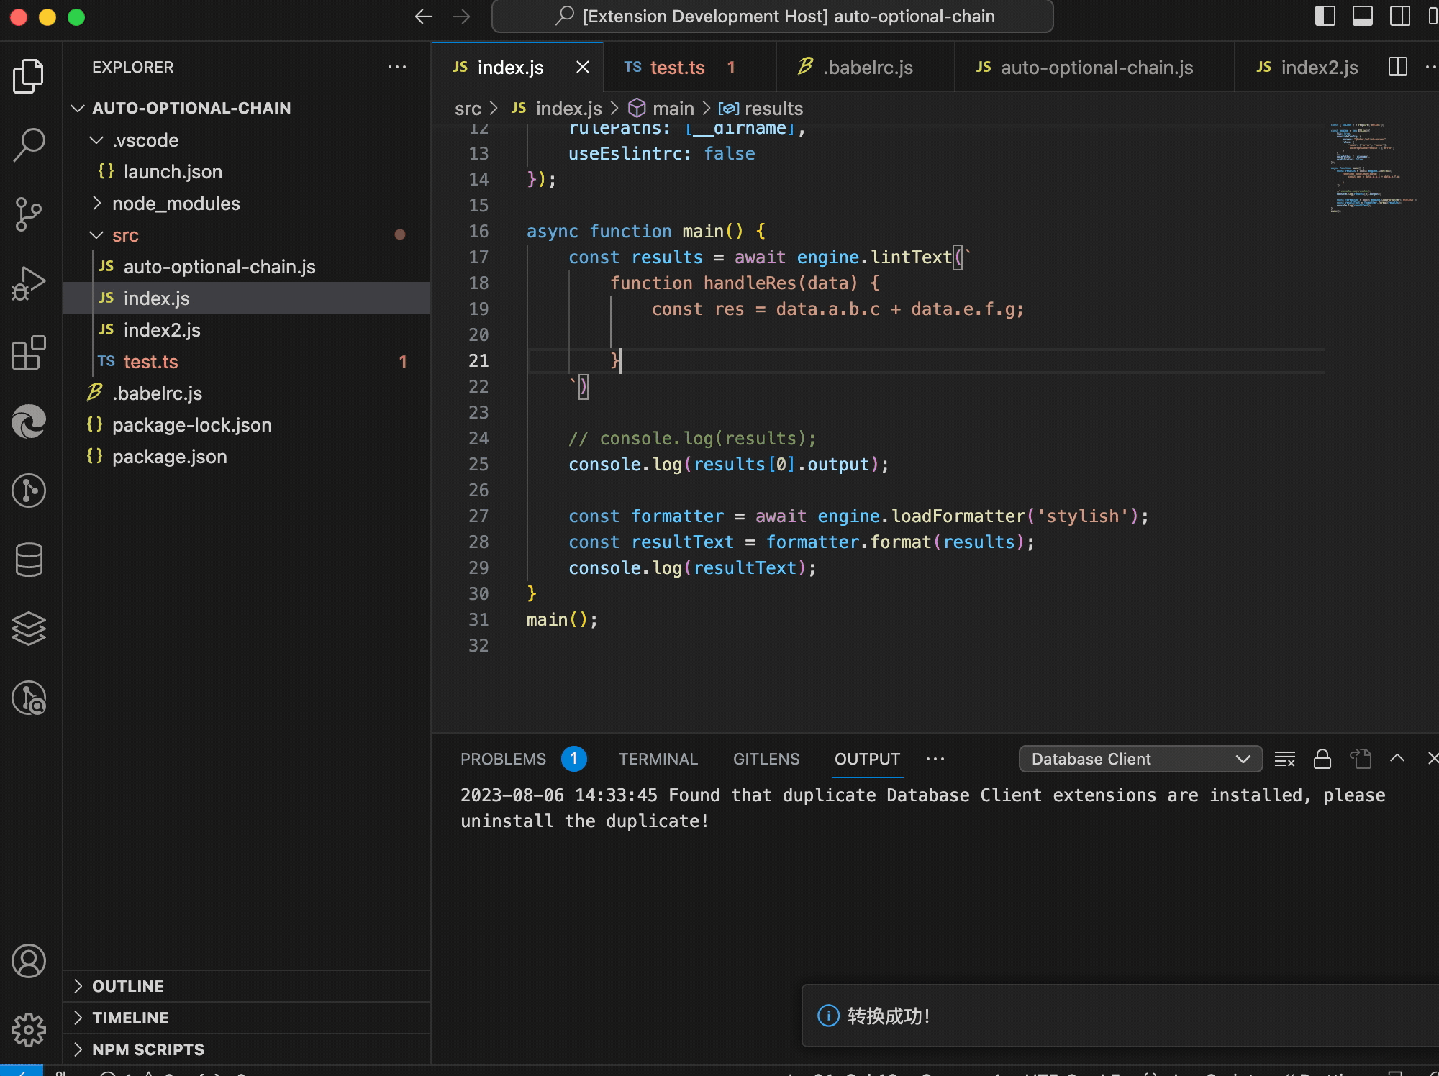
Task: Switch to the TERMINAL panel tab
Action: coord(658,759)
